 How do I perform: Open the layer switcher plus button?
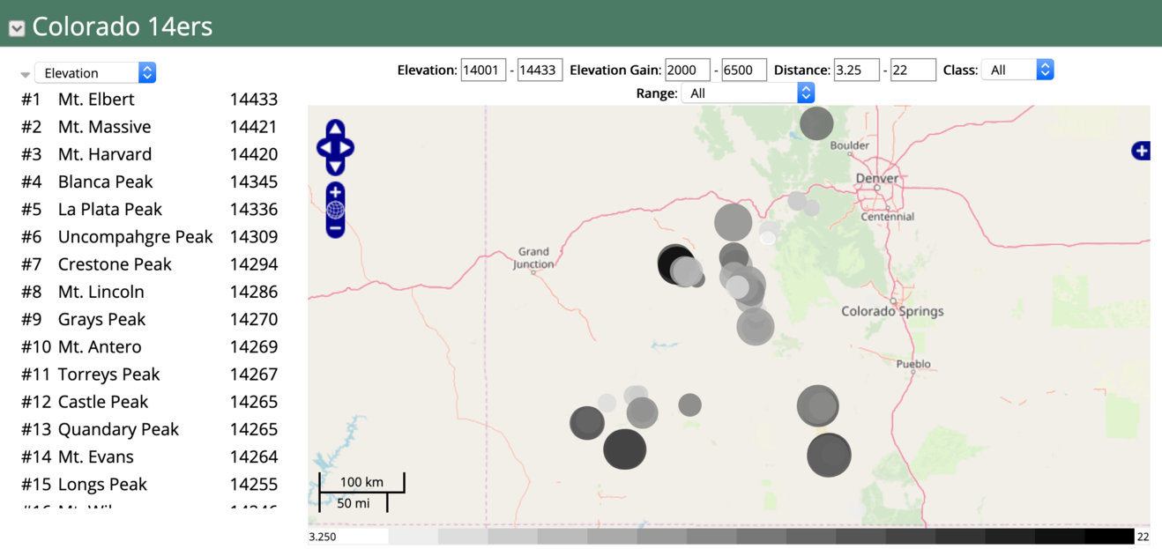(x=1141, y=151)
